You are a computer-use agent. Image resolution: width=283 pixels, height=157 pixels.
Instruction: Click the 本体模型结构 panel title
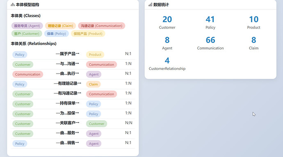tap(27, 4)
